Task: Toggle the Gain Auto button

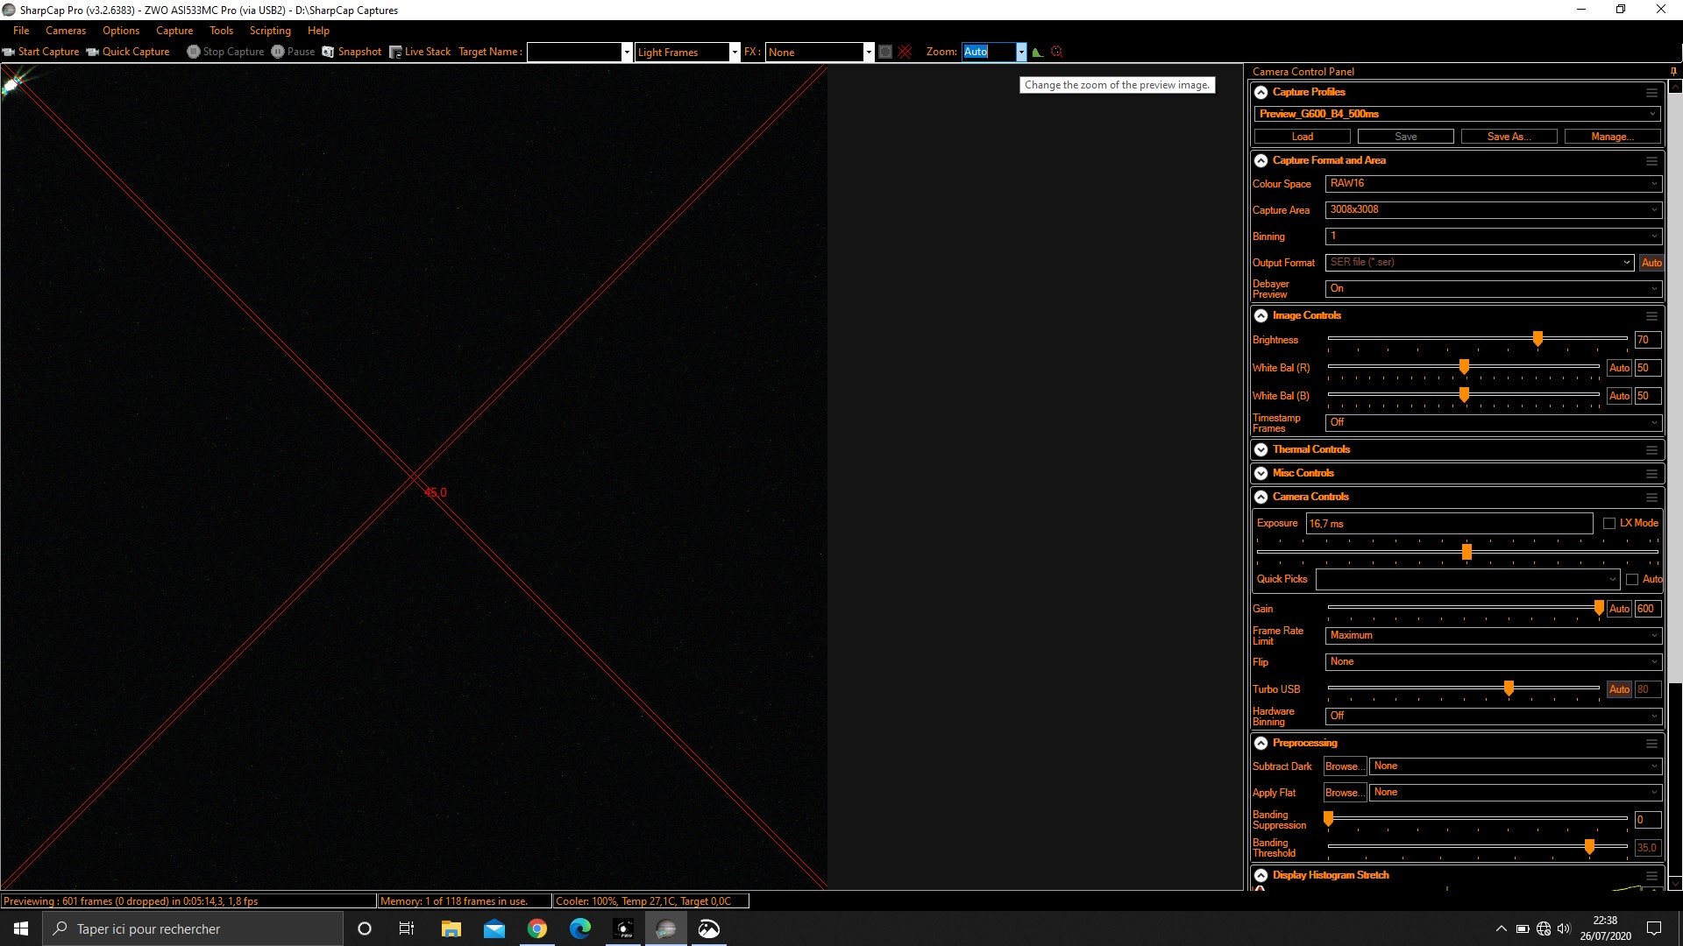Action: [x=1619, y=609]
